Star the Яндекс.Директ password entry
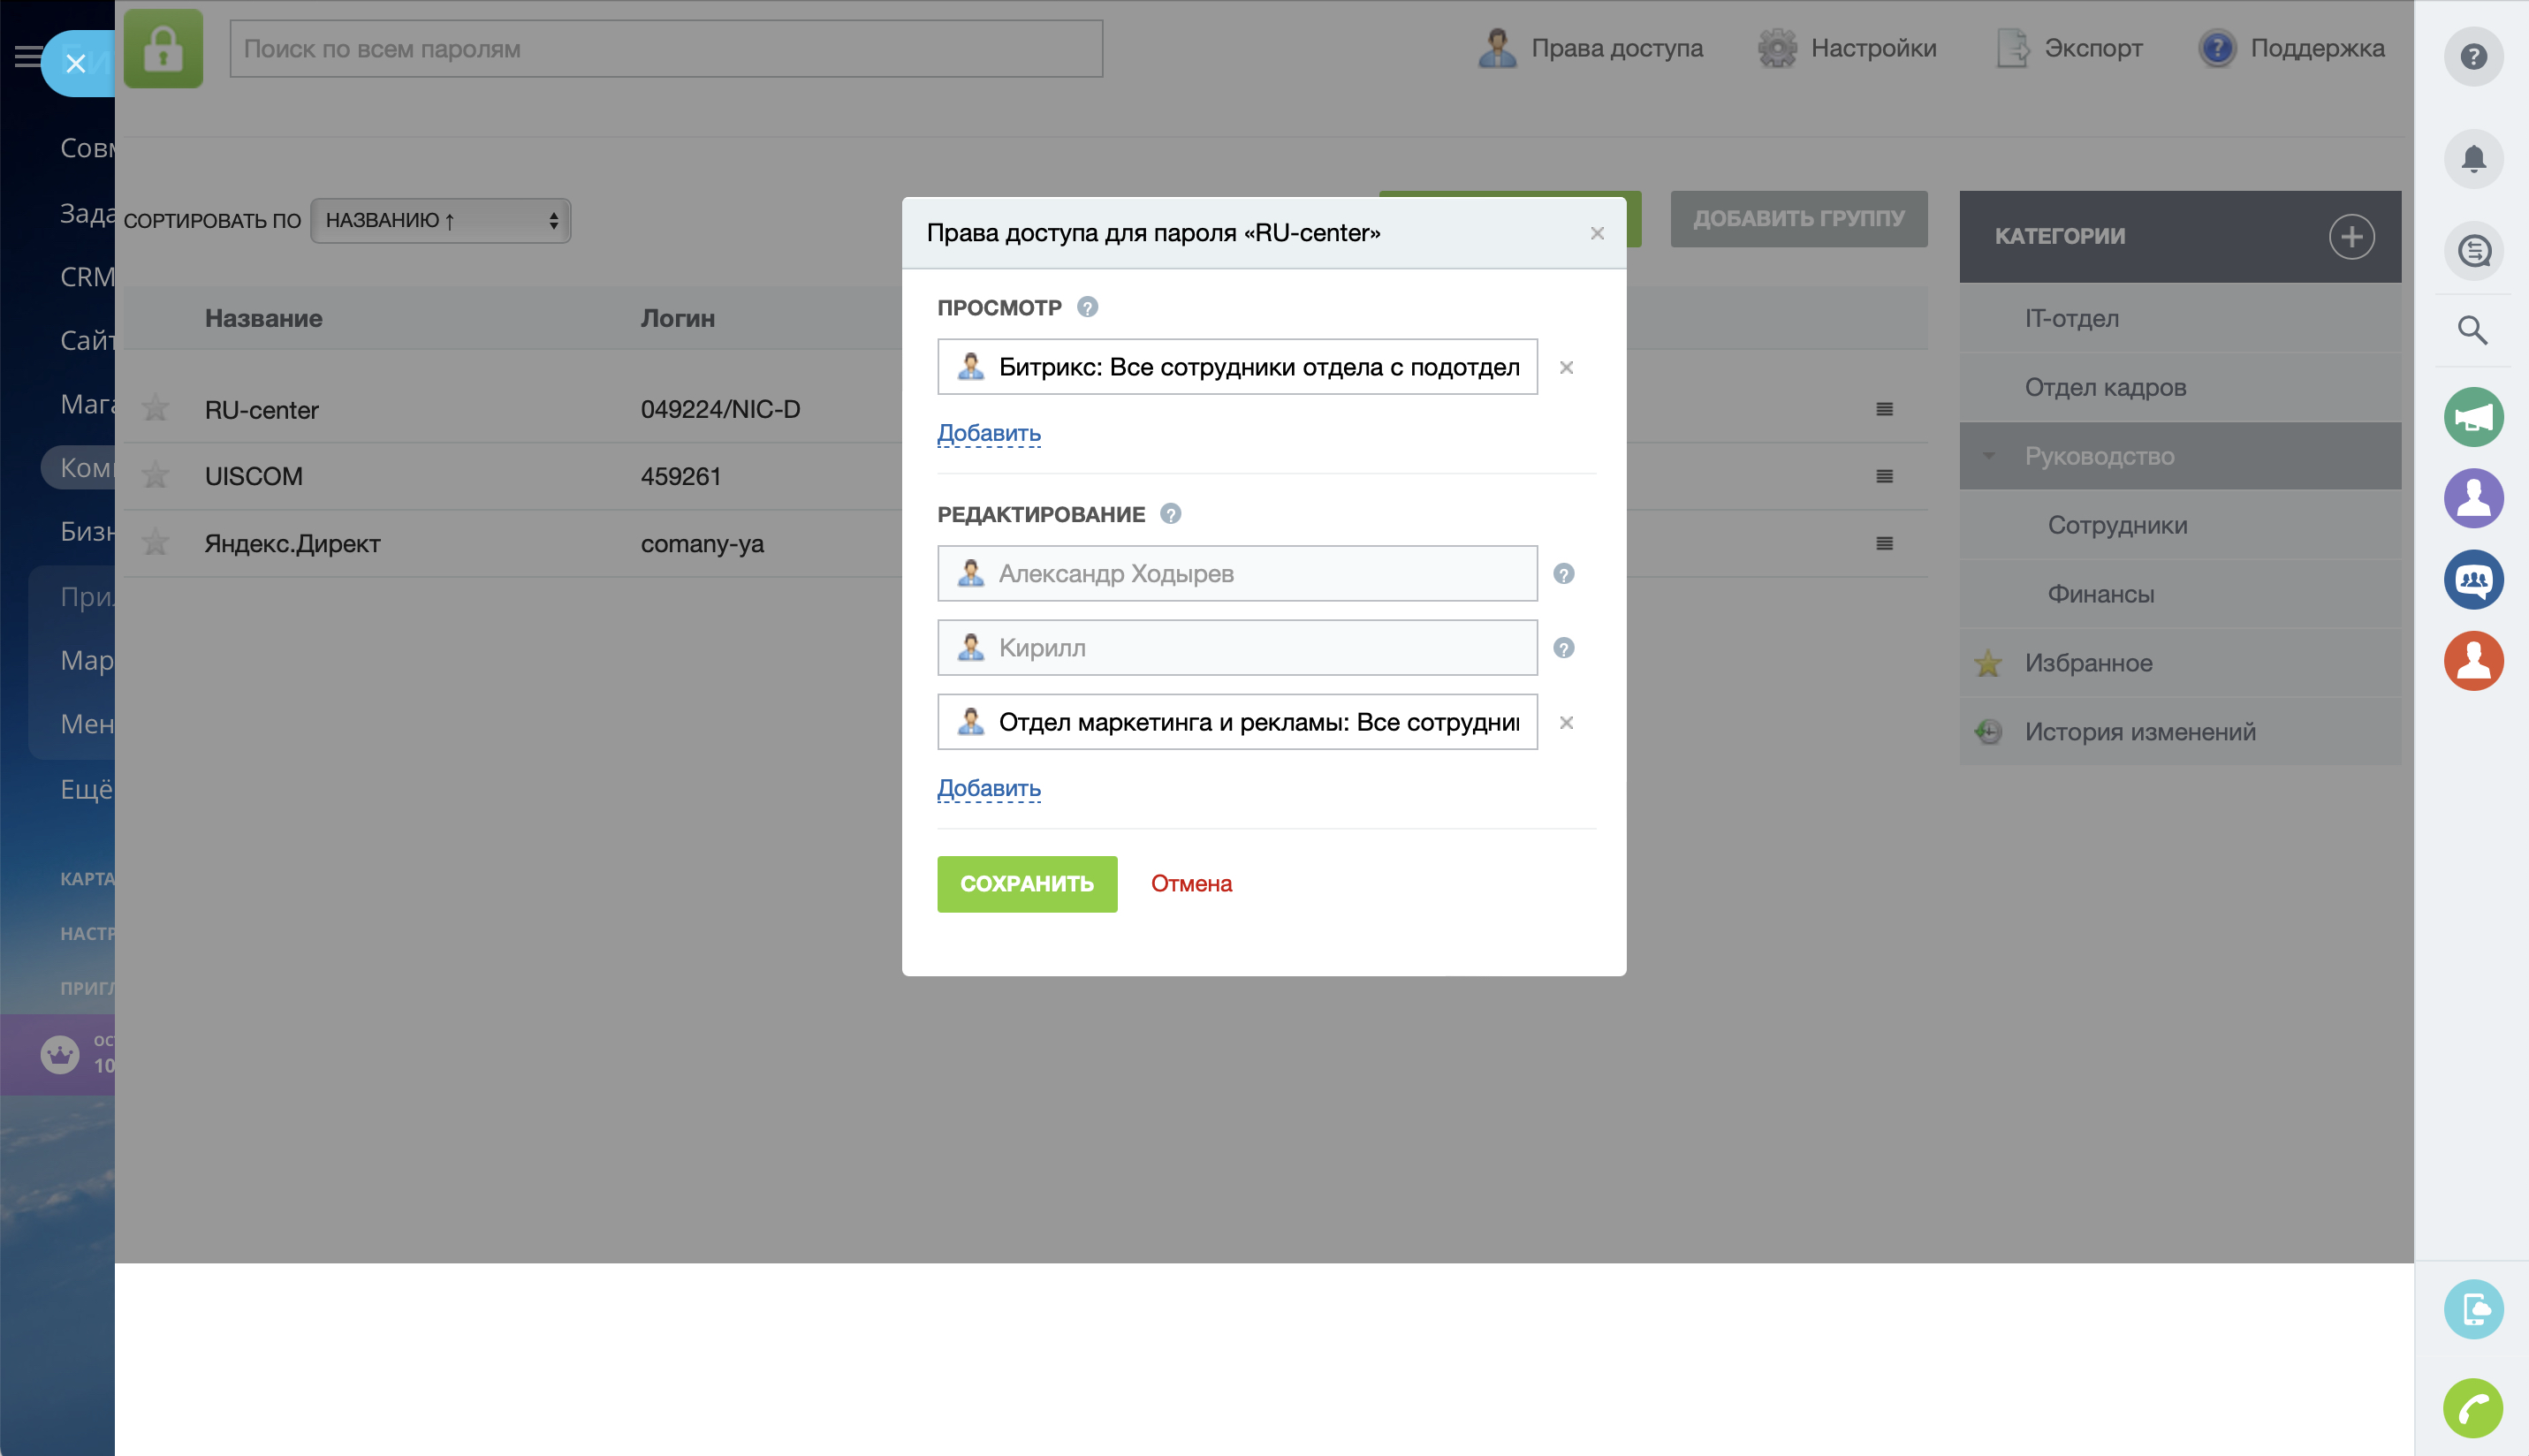Viewport: 2529px width, 1456px height. pyautogui.click(x=155, y=543)
